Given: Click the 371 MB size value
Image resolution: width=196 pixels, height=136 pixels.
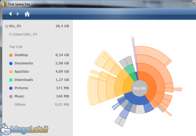Looking at the screenshot, I should click(x=63, y=88).
